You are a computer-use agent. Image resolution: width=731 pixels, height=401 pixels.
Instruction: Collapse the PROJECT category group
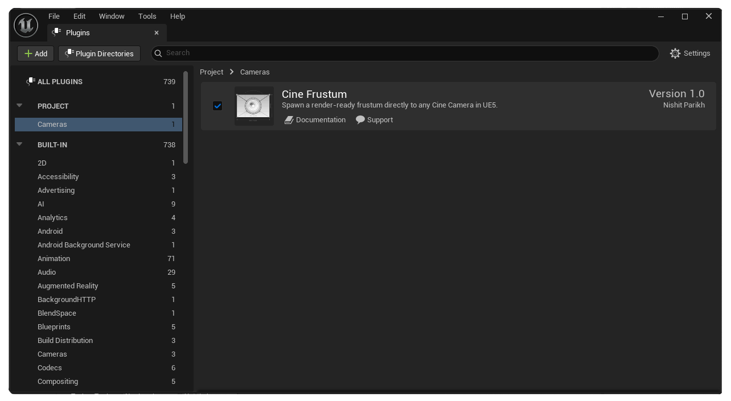click(19, 105)
